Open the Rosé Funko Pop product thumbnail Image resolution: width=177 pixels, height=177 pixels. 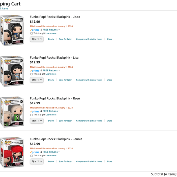tap(12, 112)
